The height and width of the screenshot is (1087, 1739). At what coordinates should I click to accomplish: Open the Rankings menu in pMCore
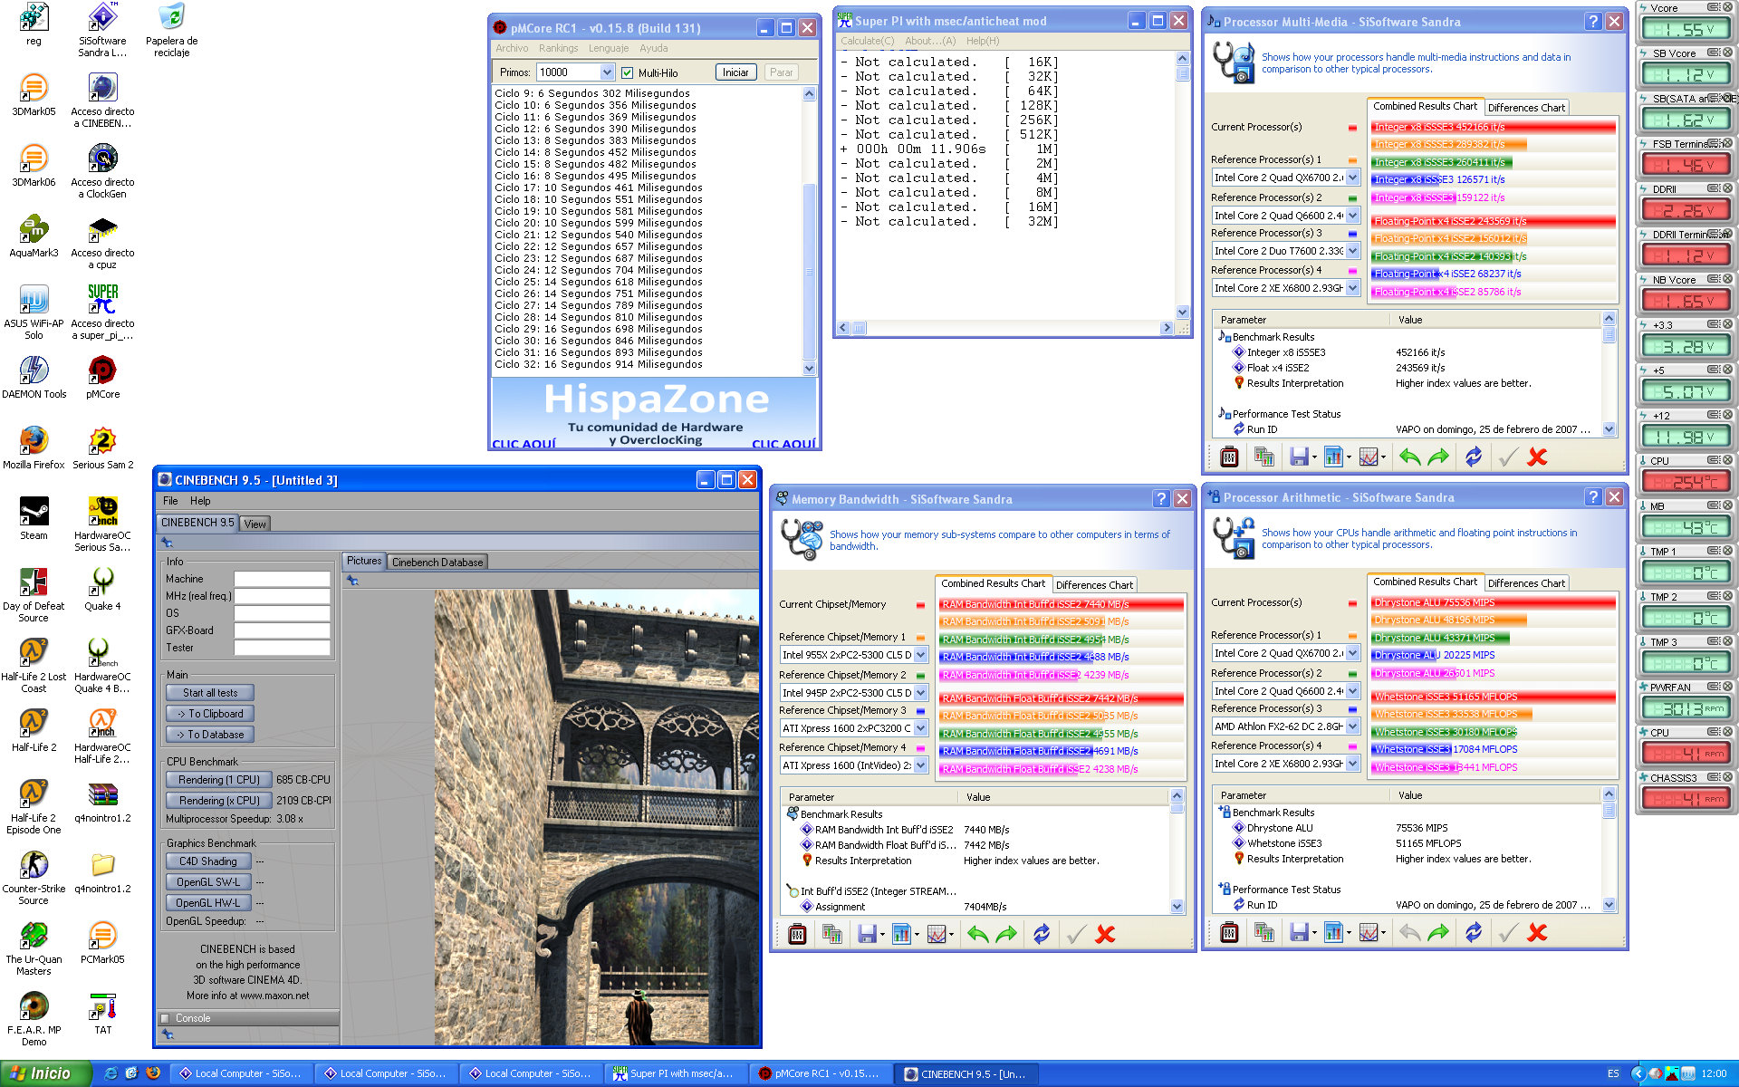coord(558,48)
